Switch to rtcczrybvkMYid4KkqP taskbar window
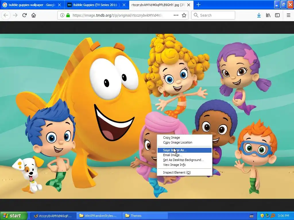 53,216
